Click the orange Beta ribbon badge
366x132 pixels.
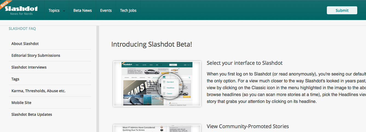pos(5,5)
